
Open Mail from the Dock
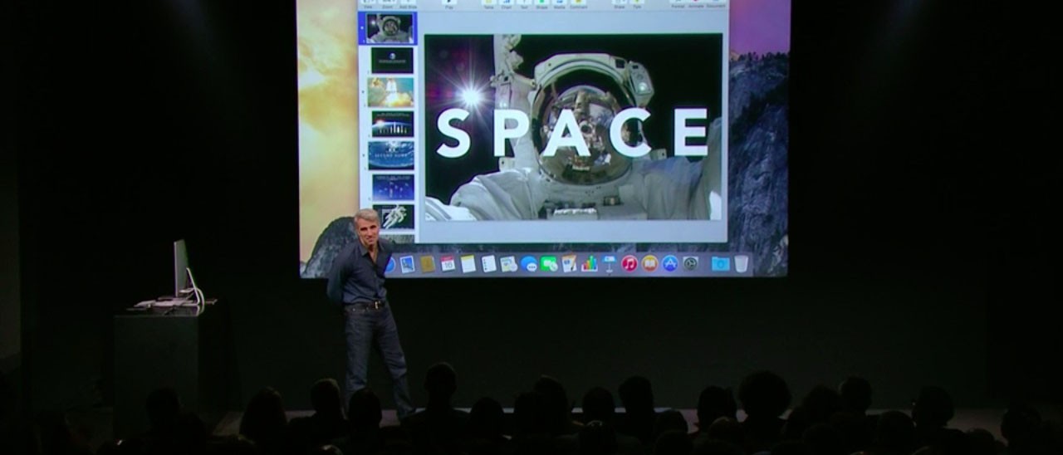[407, 263]
